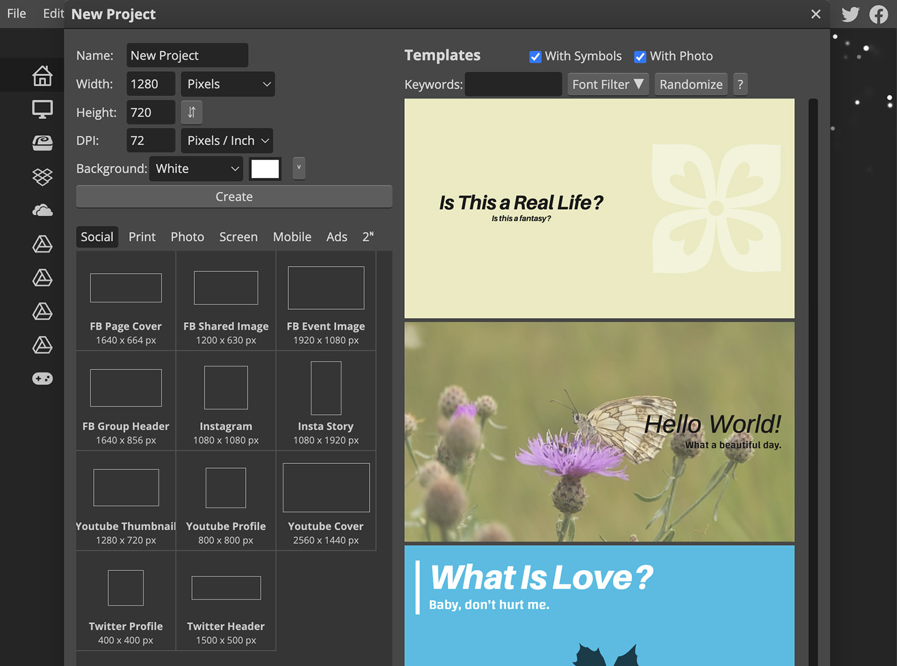The image size is (897, 666).
Task: Select the OneDrive cloud icon
Action: point(42,210)
